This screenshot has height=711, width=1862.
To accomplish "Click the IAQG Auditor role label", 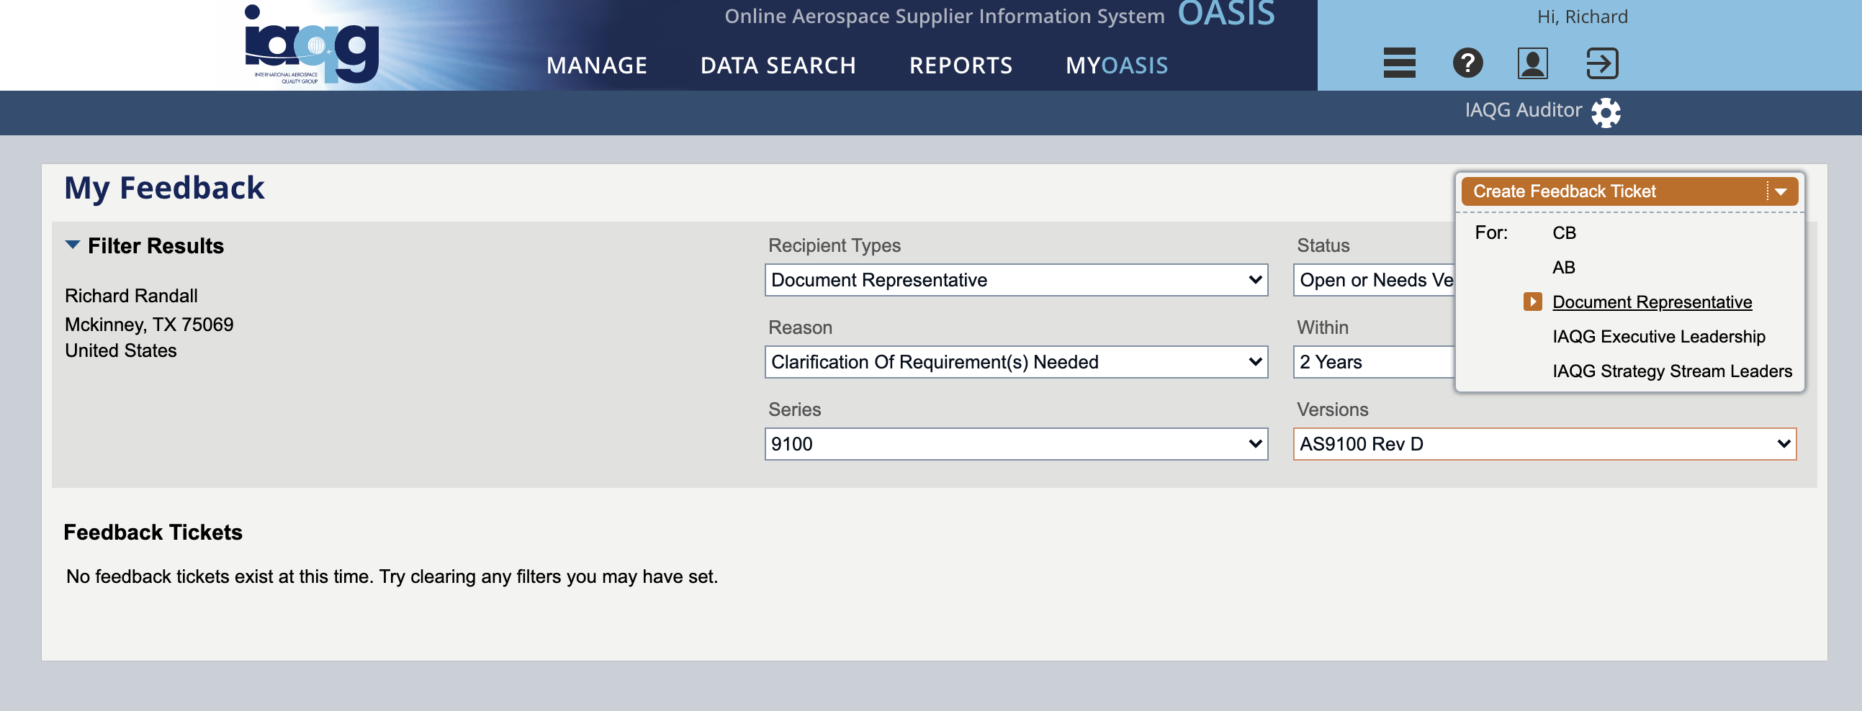I will (1523, 110).
